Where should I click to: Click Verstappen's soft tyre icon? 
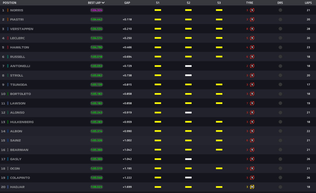coord(252,29)
